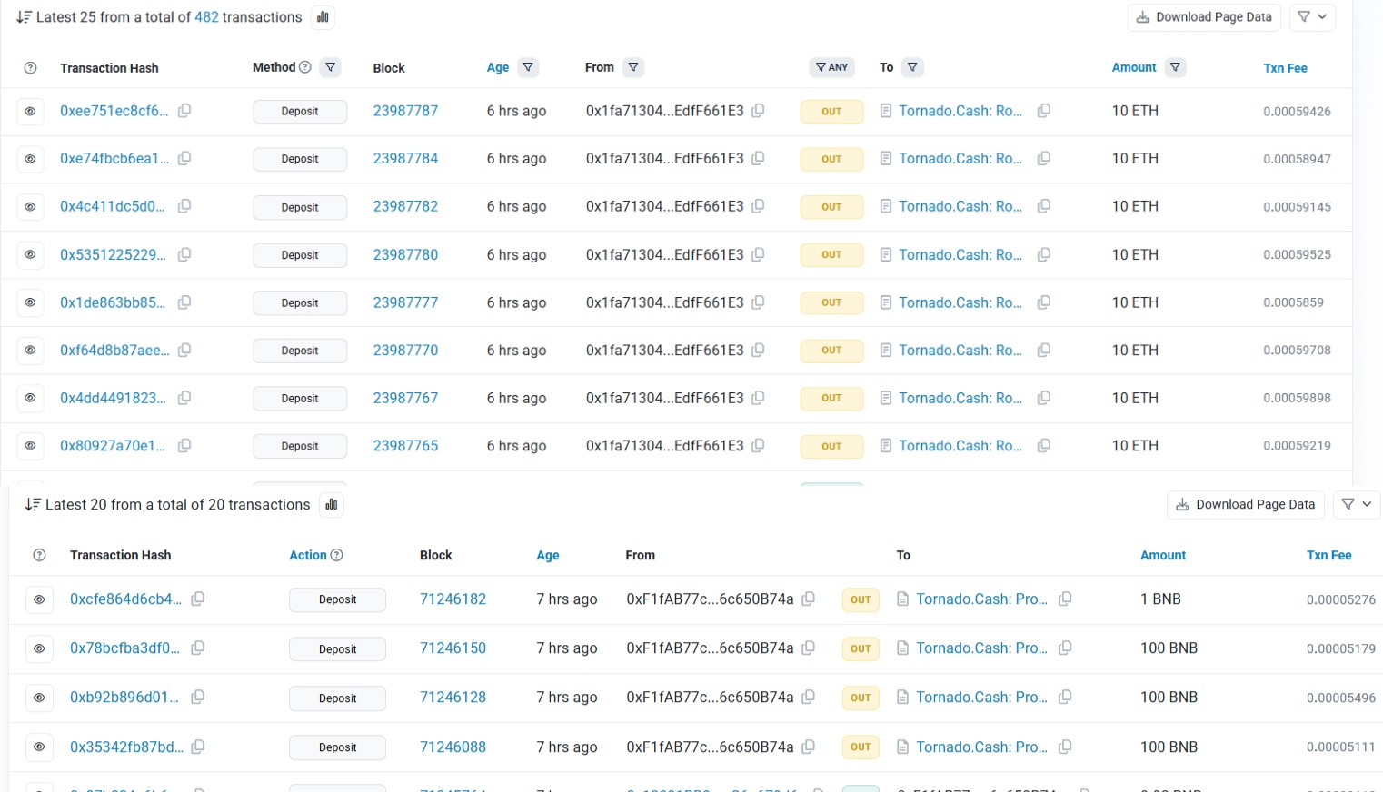Viewport: 1383px width, 792px height.
Task: Switch Txn Fee header in lower table
Action: [x=1328, y=555]
